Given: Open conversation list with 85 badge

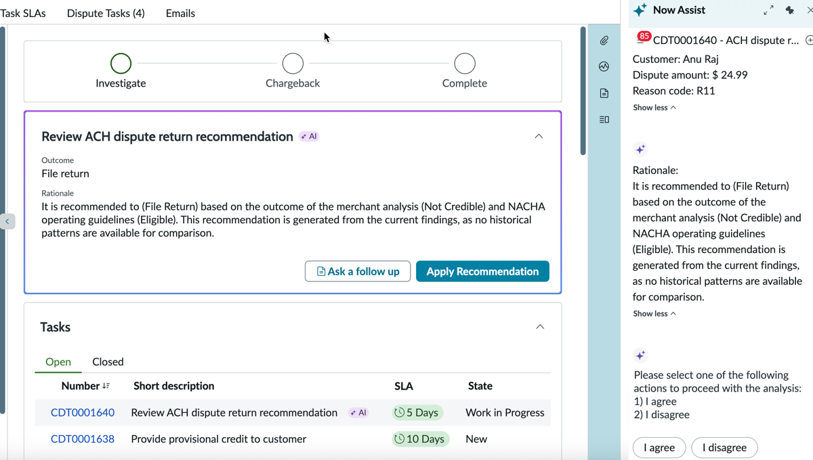Looking at the screenshot, I should [643, 38].
